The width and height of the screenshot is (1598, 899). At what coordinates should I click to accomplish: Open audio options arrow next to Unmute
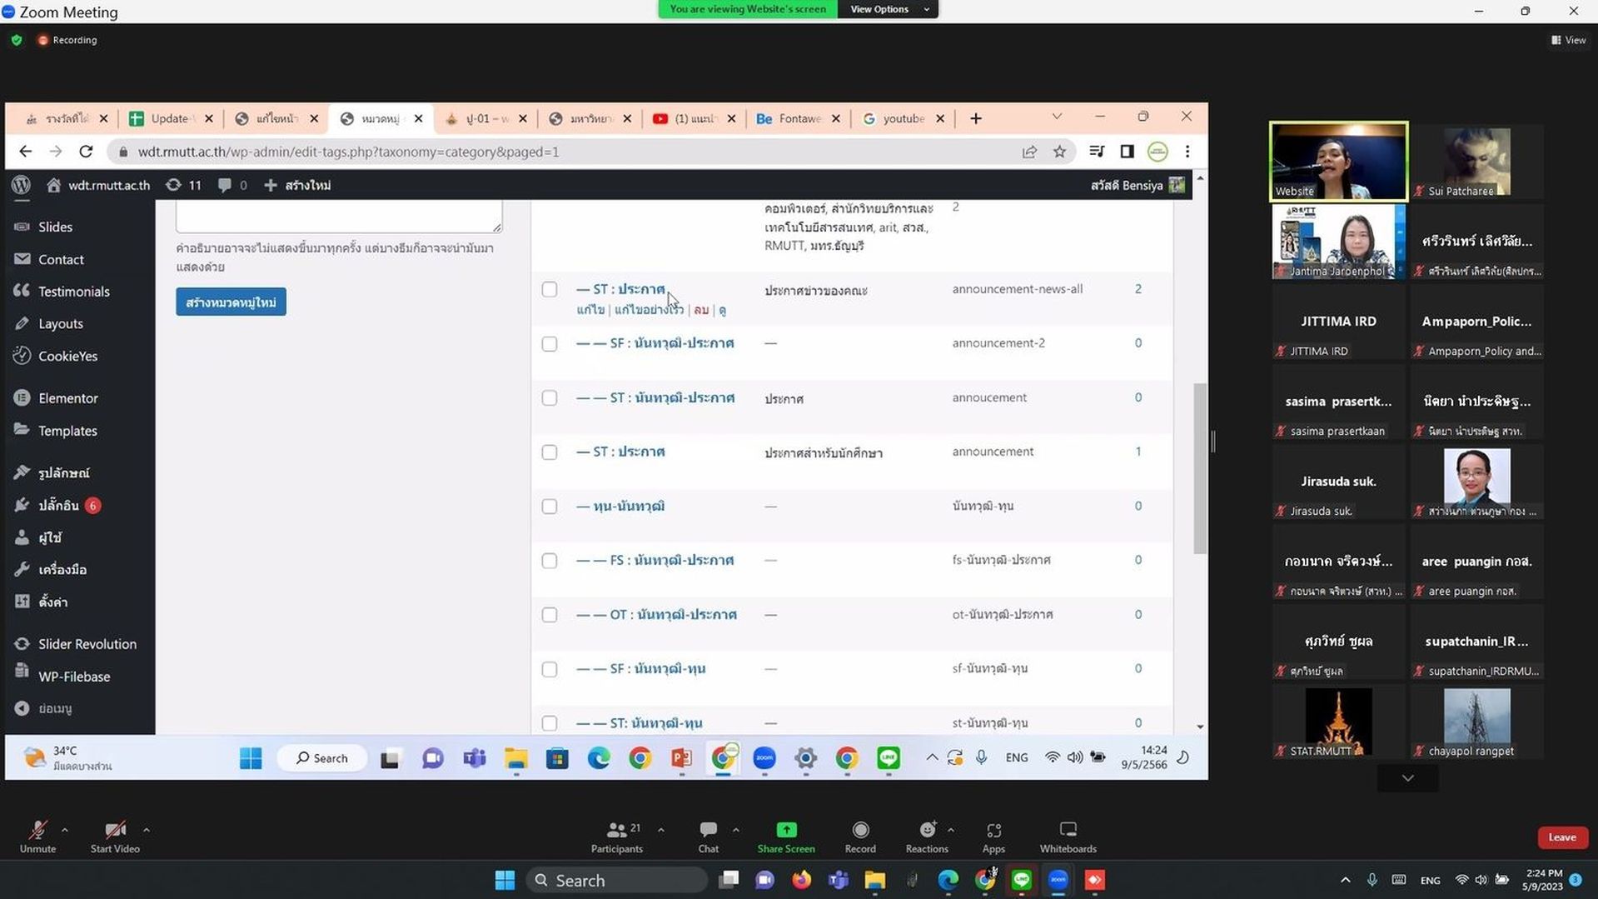point(65,830)
